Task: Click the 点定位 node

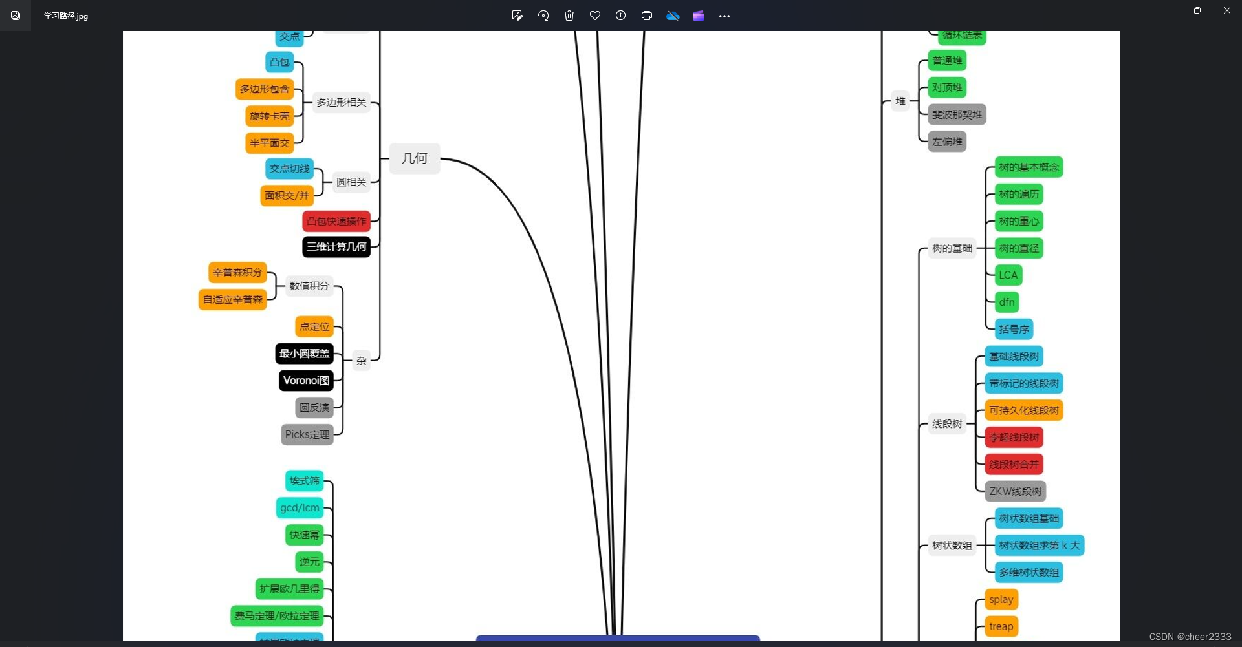Action: click(x=314, y=326)
